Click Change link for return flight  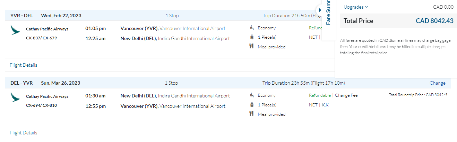[437, 83]
